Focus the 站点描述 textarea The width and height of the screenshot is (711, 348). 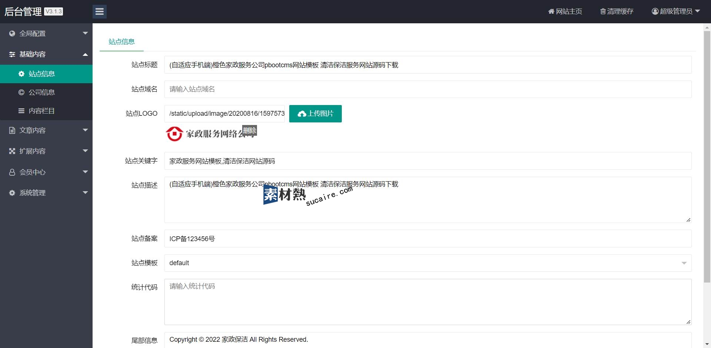[428, 200]
